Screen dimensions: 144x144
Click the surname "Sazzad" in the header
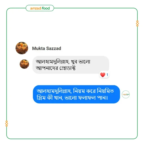tap(54, 48)
